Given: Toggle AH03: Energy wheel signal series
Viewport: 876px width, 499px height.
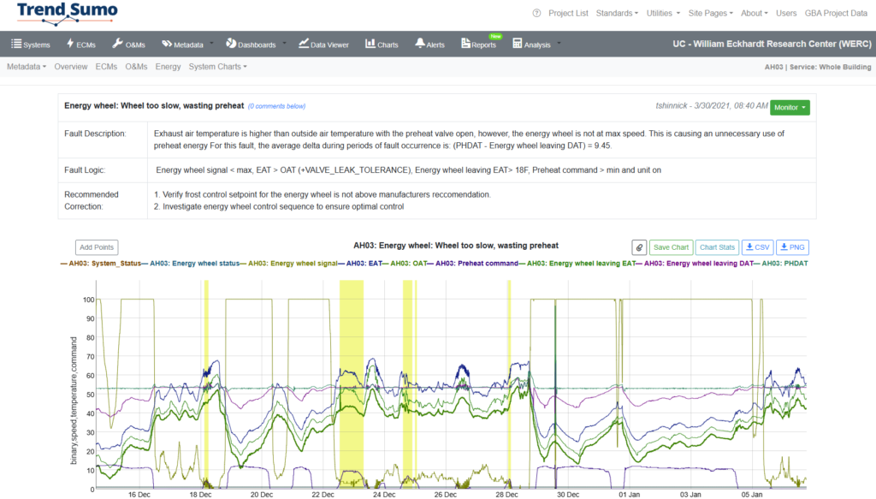Looking at the screenshot, I should 289,263.
